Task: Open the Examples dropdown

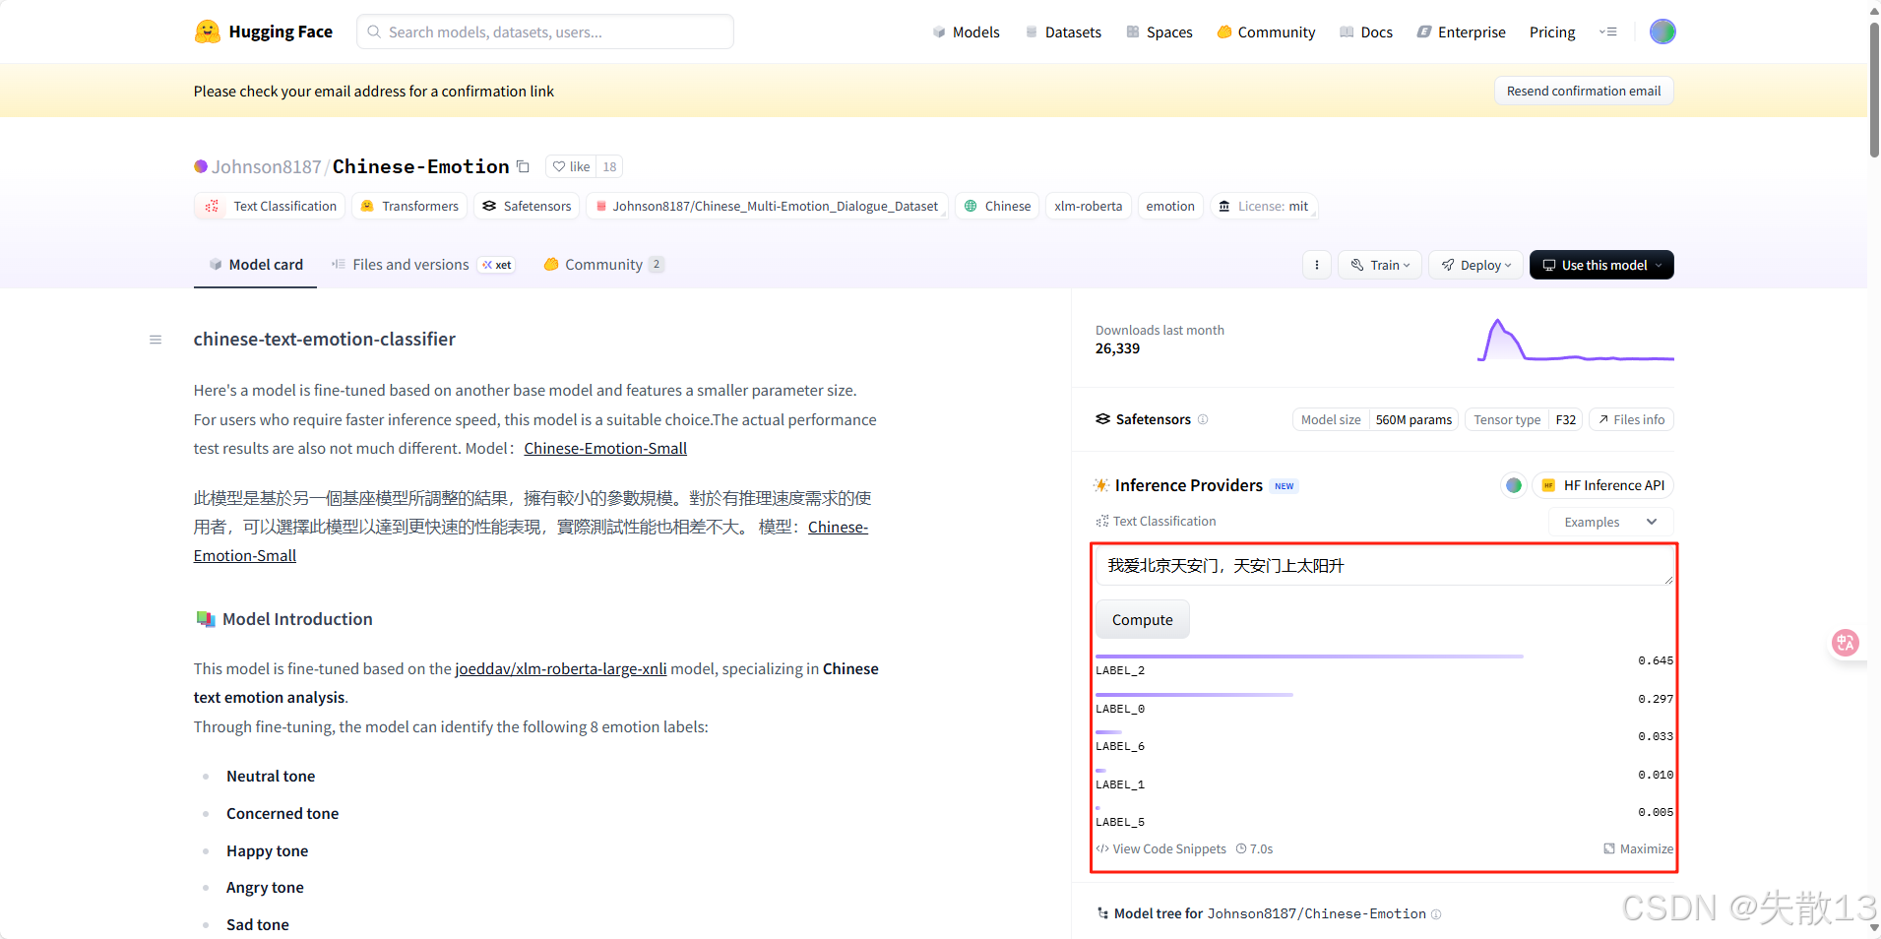Action: tap(1611, 522)
